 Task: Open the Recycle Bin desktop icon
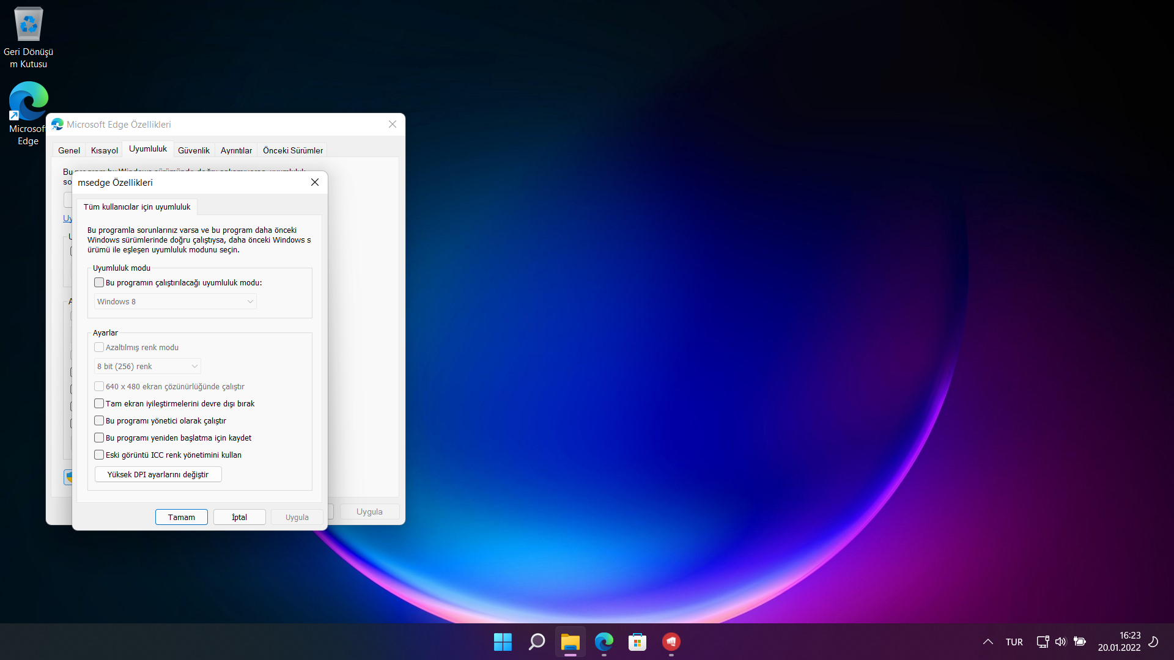(x=28, y=24)
